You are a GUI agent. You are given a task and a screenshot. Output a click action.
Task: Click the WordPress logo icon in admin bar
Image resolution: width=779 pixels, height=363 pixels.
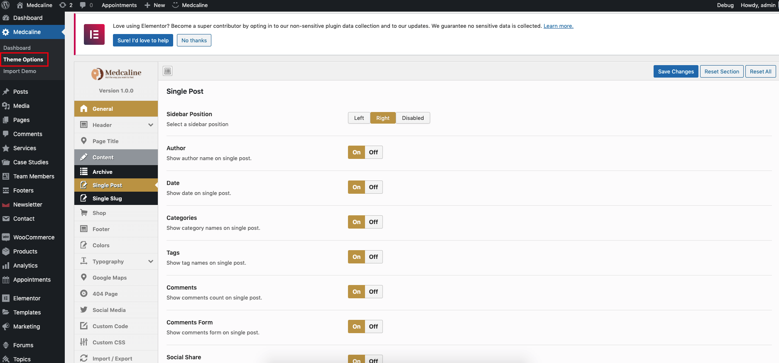click(x=6, y=5)
